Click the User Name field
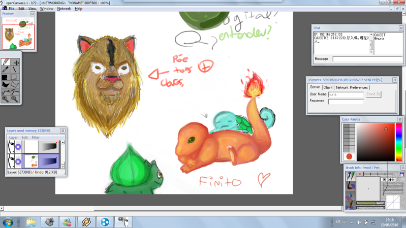 pyautogui.click(x=346, y=94)
